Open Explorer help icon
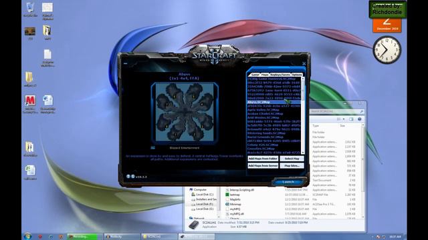Viewport: 428px width, 240px height. coord(360,119)
